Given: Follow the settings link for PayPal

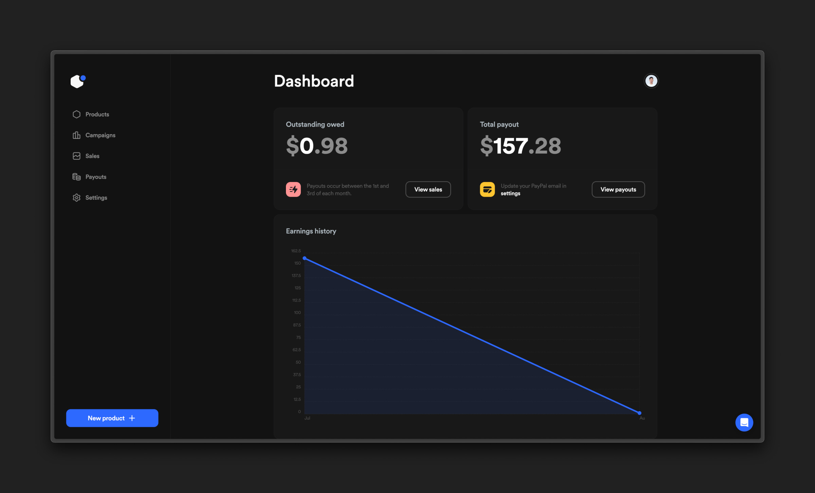Looking at the screenshot, I should click(x=510, y=194).
